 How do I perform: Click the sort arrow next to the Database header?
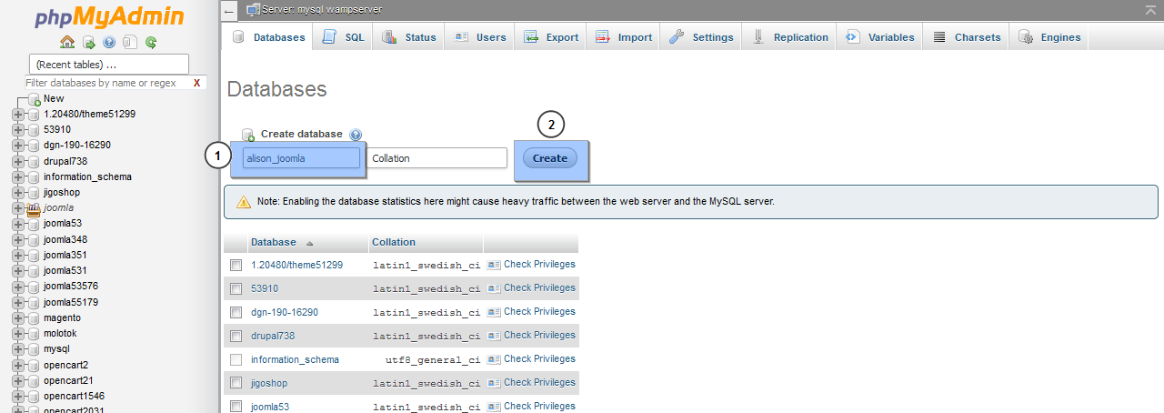[309, 243]
